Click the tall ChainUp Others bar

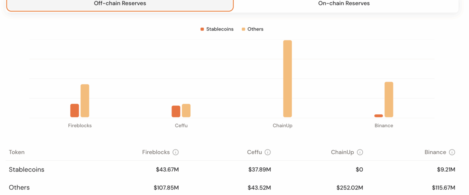coord(288,78)
